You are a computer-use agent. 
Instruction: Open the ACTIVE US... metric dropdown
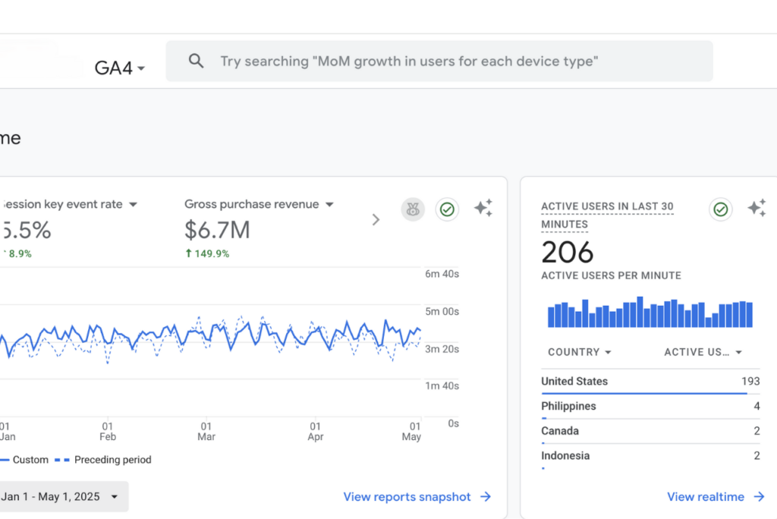tap(703, 352)
